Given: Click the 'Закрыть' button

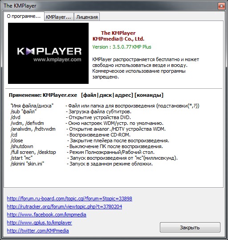Looking at the screenshot, I should click(x=190, y=228).
